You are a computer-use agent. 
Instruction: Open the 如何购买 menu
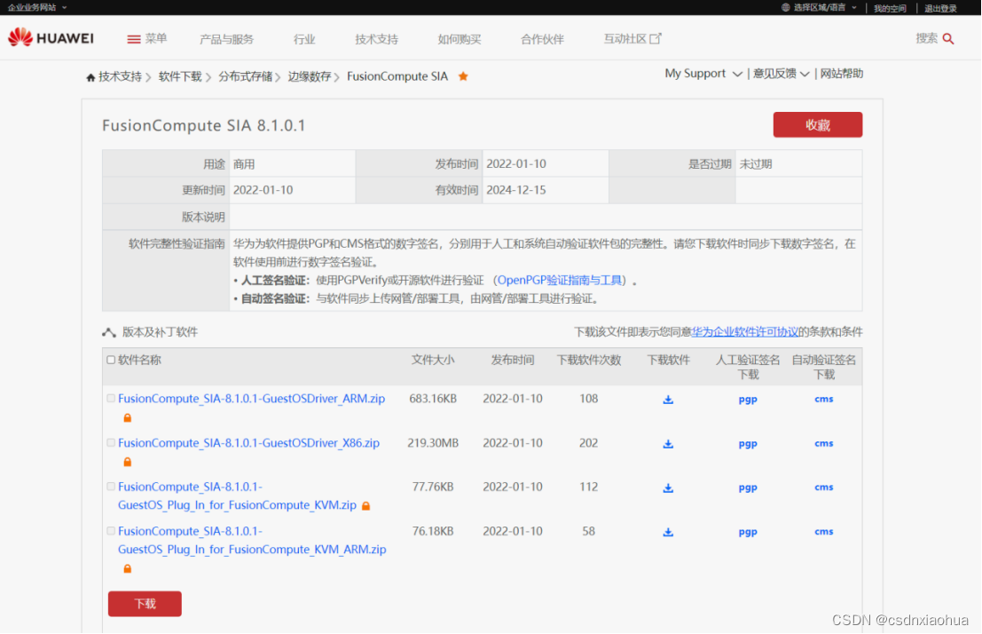pos(459,39)
